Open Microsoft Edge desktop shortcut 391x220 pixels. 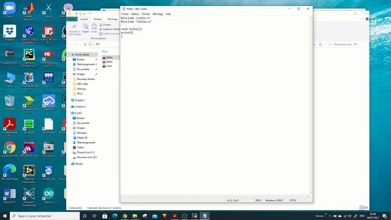(10, 172)
